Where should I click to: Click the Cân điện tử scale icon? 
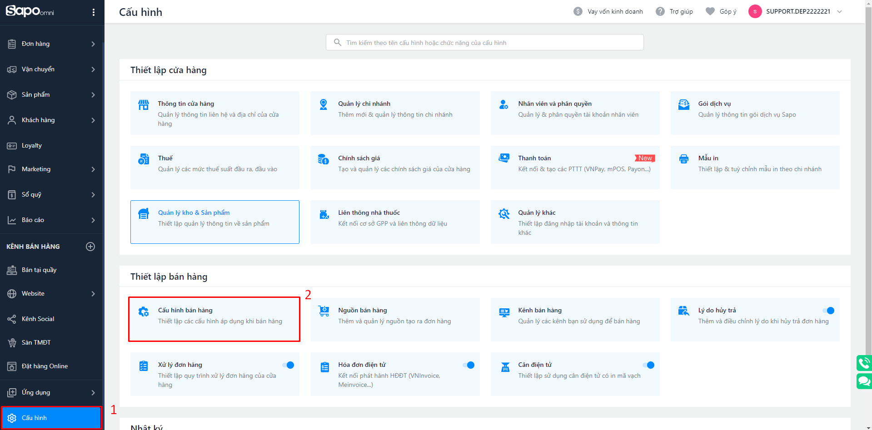pyautogui.click(x=505, y=367)
